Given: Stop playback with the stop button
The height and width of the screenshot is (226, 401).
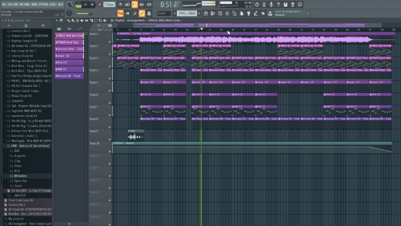Looking at the screenshot, I should 92,4.
